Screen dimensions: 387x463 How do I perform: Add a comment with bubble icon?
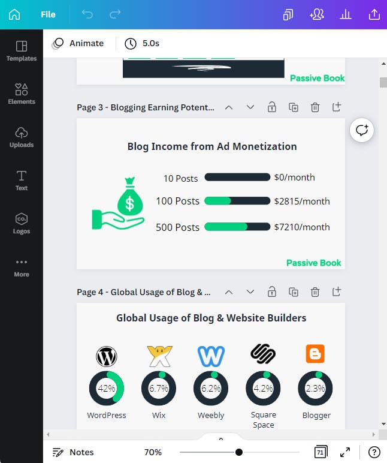pyautogui.click(x=362, y=130)
